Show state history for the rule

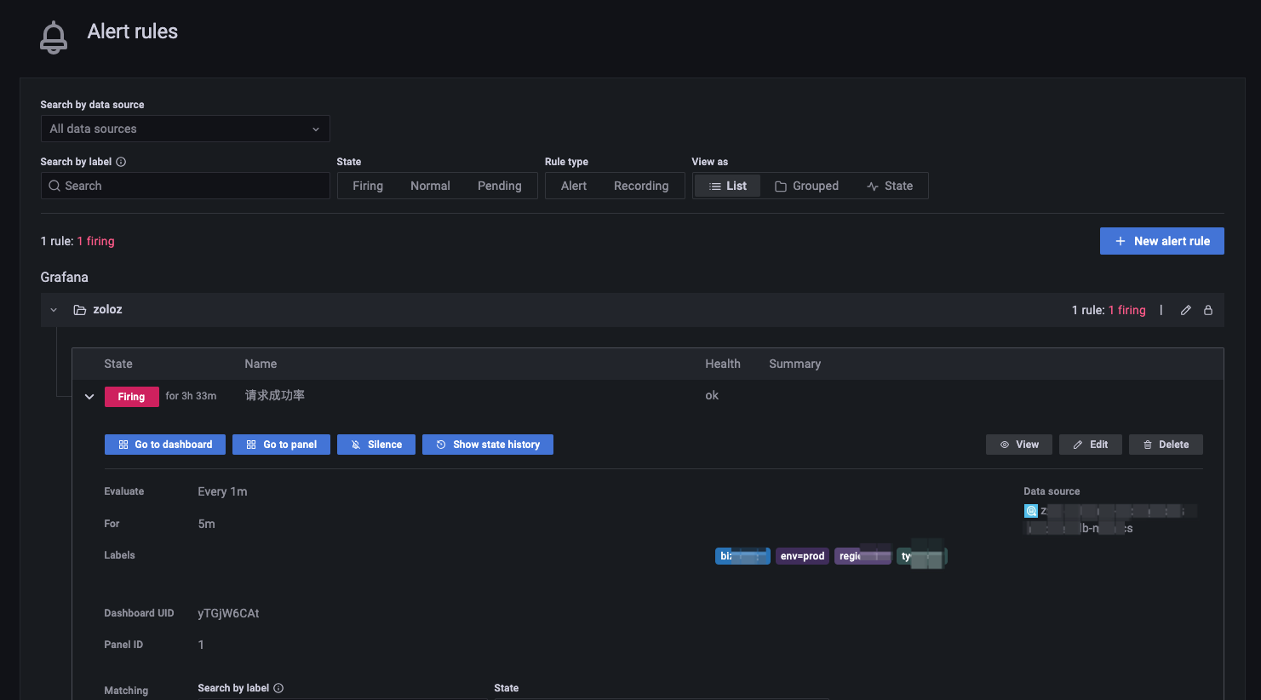pos(488,445)
